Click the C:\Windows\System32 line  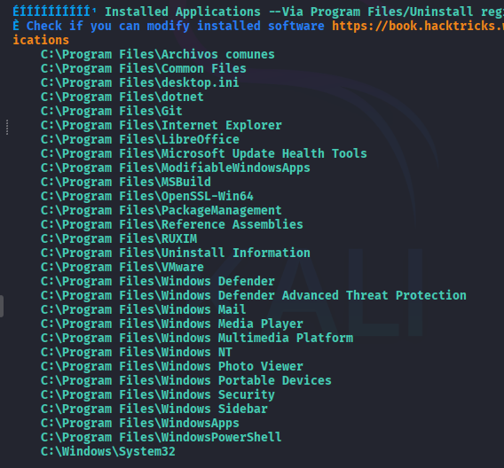coord(108,451)
